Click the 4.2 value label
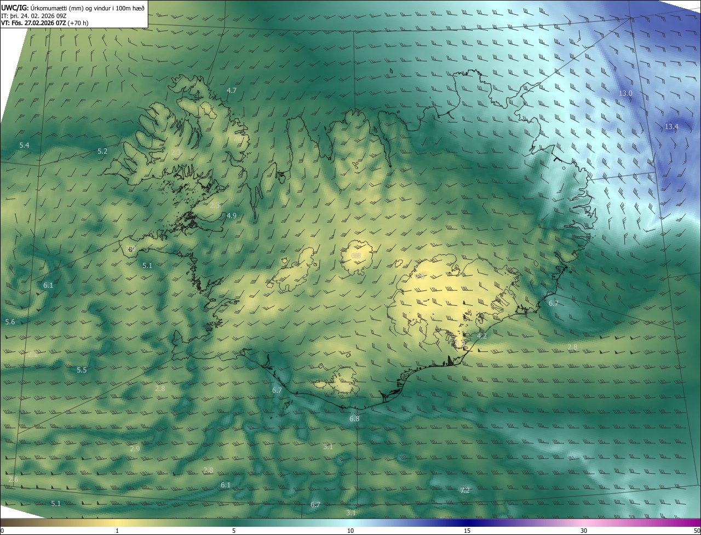Image resolution: width=701 pixels, height=535 pixels. pyautogui.click(x=482, y=336)
